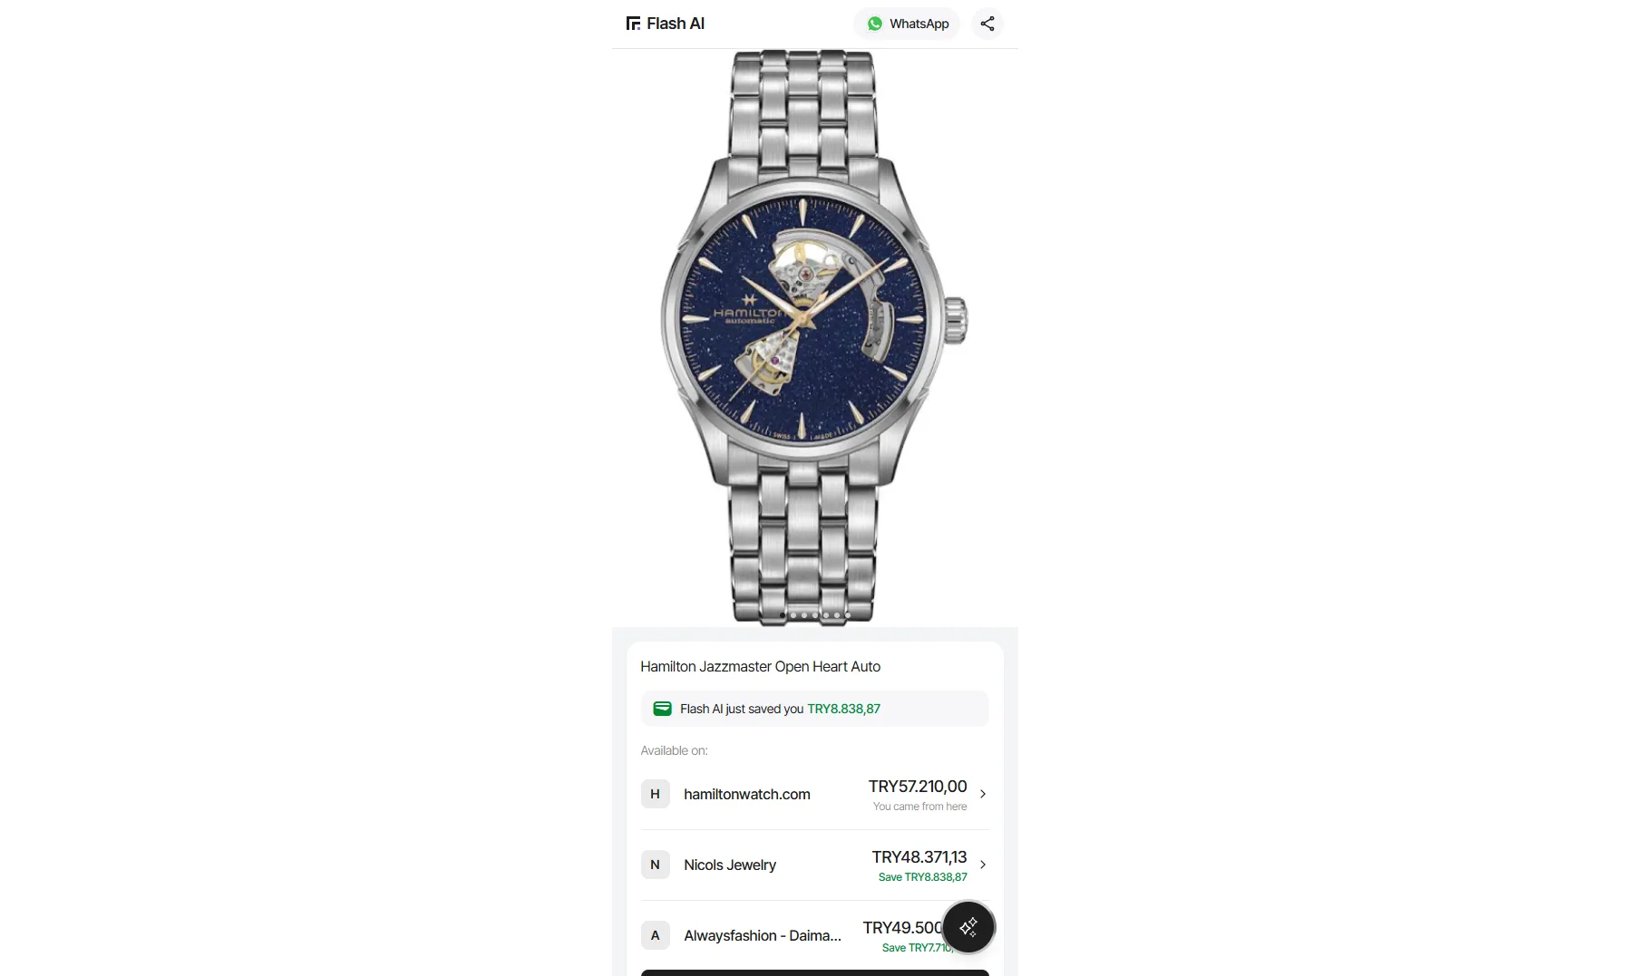The width and height of the screenshot is (1634, 976).
Task: Open the AI sparkle floating assistant button
Action: tap(968, 927)
